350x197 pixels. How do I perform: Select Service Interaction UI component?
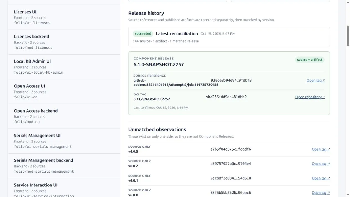click(64, 188)
